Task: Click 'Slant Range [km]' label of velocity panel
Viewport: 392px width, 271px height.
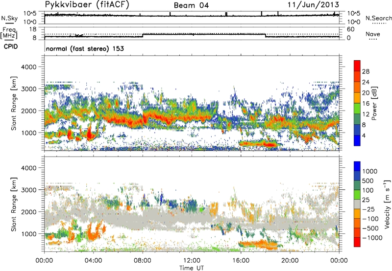Action: pyautogui.click(x=14, y=204)
